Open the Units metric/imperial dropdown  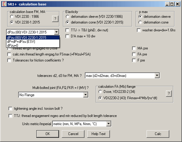click(x=109, y=124)
